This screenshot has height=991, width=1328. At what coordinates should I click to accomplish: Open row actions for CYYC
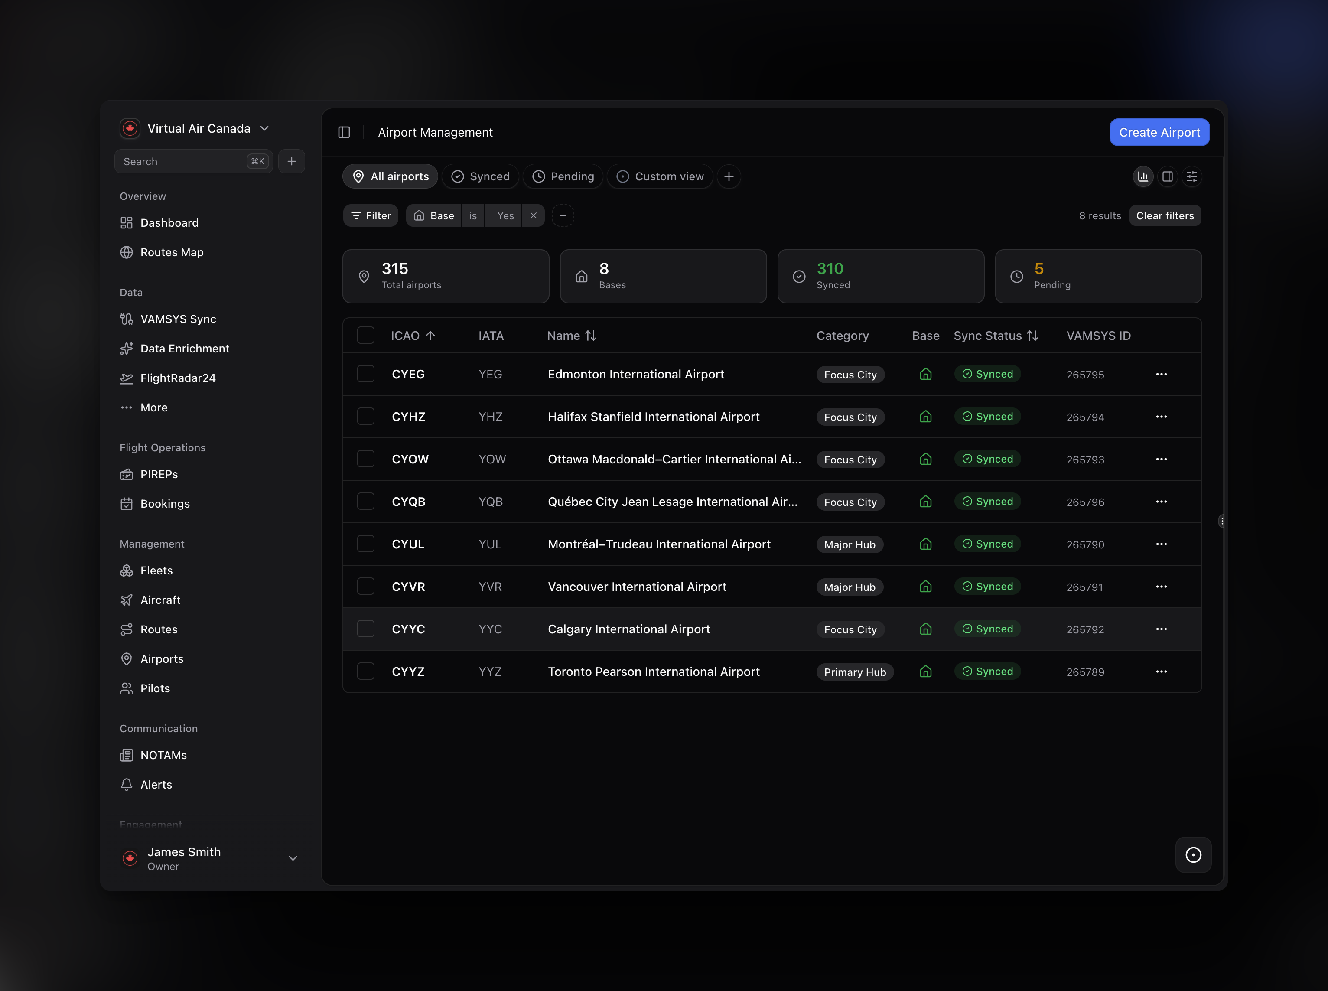pos(1161,629)
